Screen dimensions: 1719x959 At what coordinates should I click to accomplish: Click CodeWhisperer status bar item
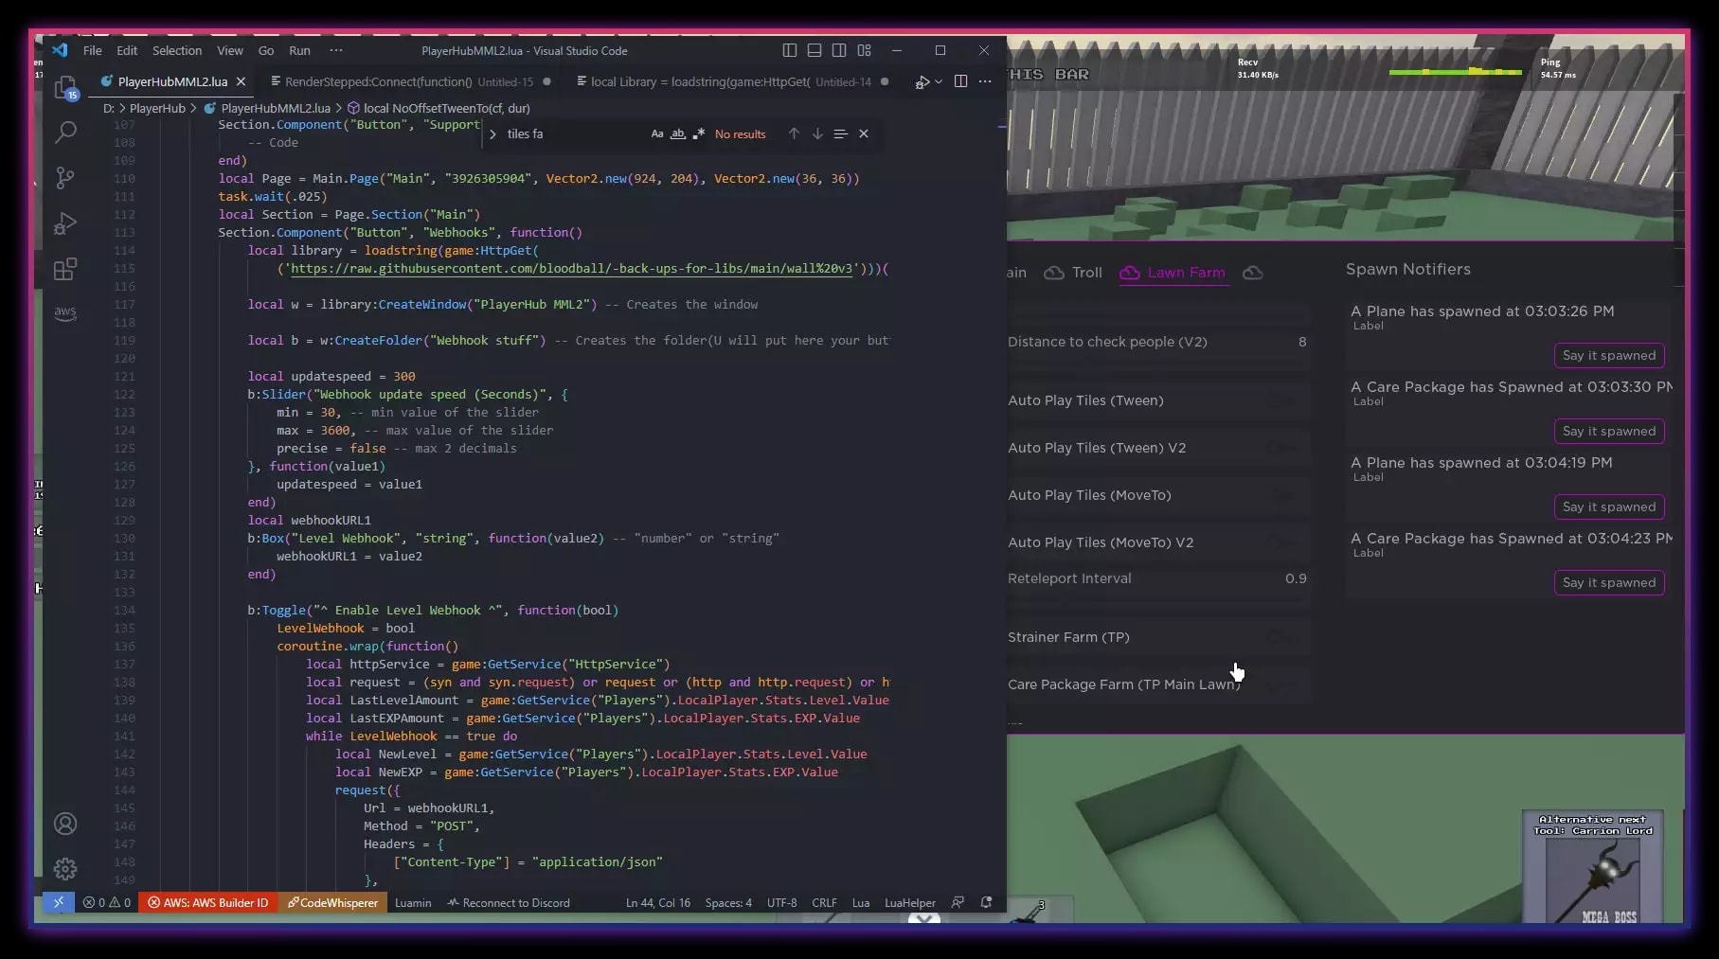tap(332, 902)
